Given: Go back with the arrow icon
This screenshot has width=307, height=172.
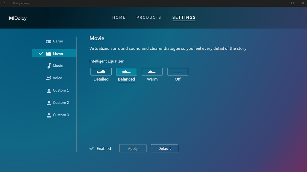Looking at the screenshot, I should [5, 3].
